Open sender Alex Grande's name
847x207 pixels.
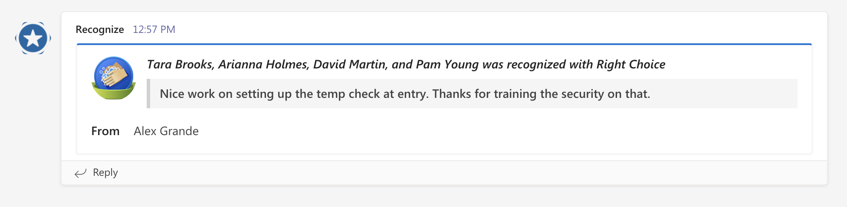(x=166, y=131)
